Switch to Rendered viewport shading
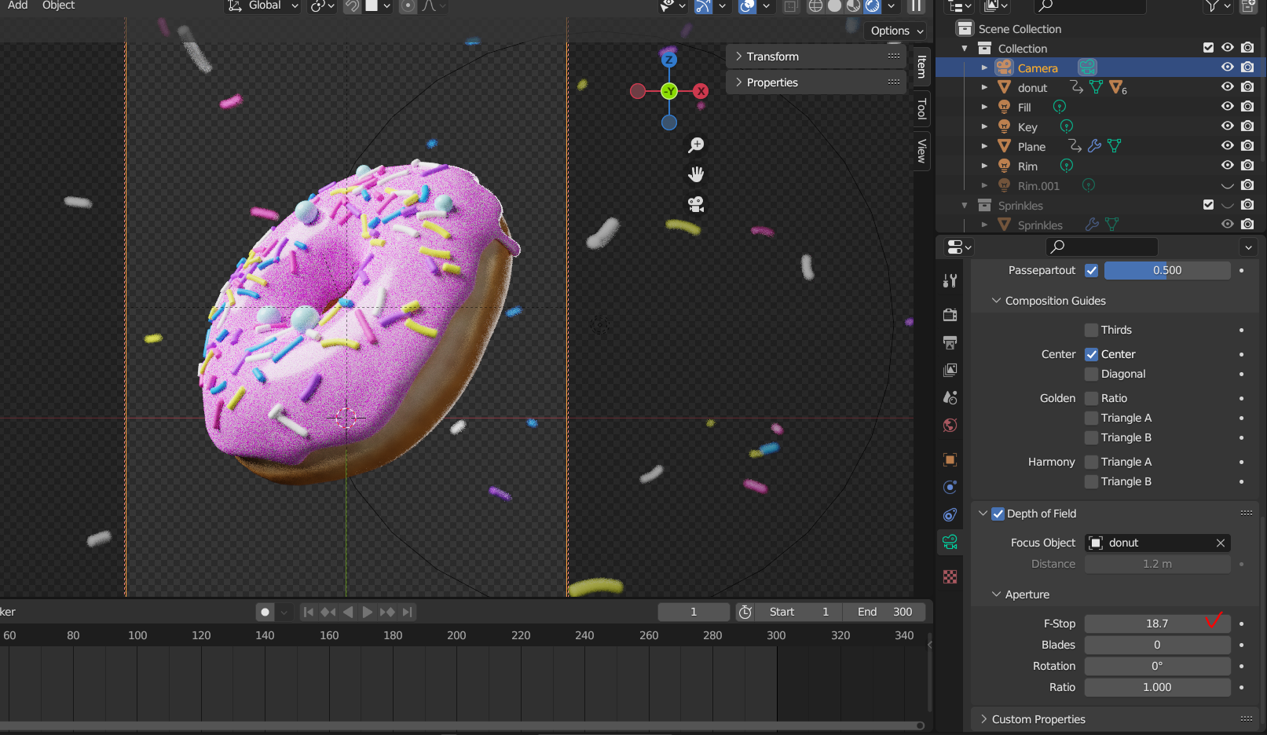 (x=873, y=6)
